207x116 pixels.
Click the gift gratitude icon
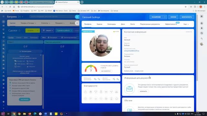click(91, 92)
